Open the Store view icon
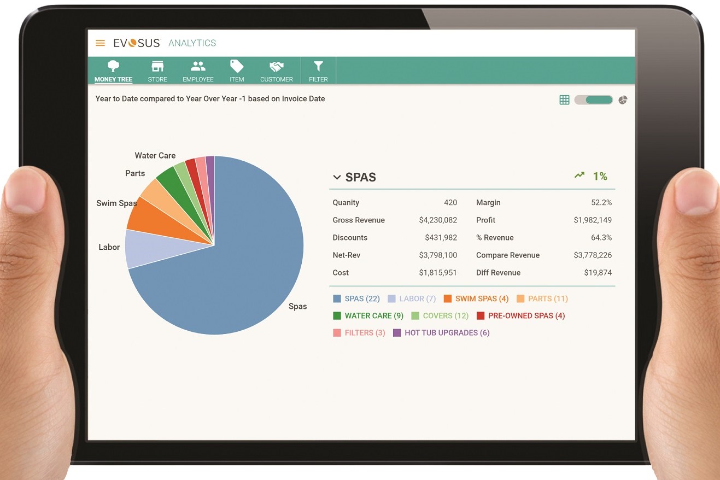 coord(157,67)
